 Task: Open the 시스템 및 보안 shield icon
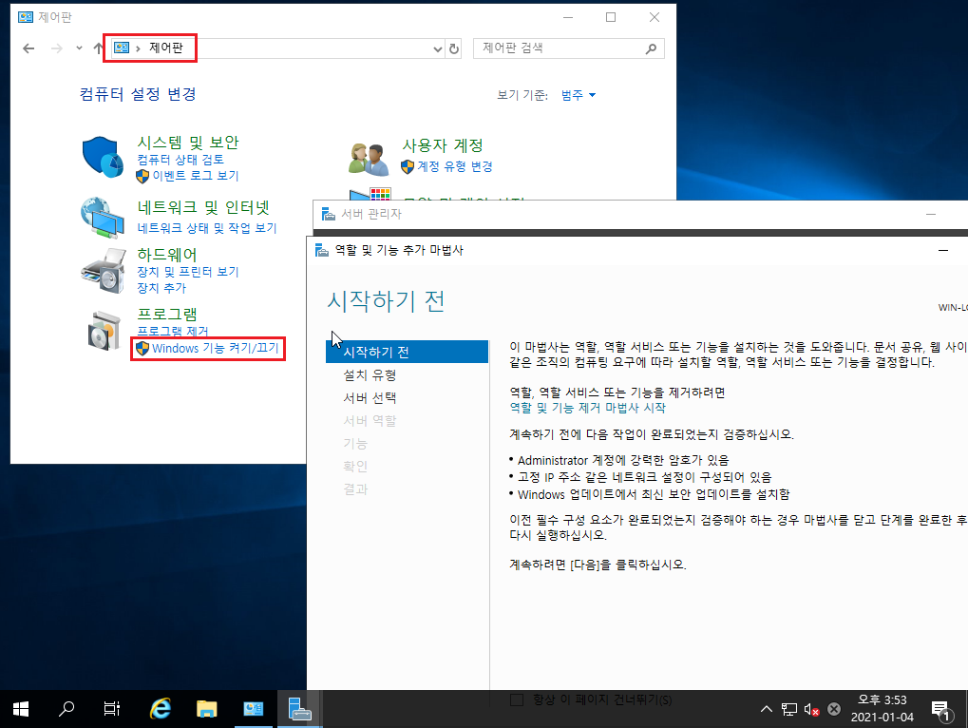coord(103,157)
